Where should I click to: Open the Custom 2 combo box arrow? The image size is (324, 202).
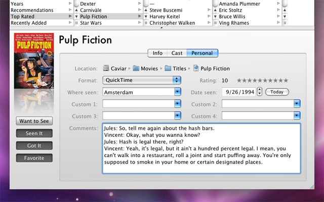(x=297, y=104)
